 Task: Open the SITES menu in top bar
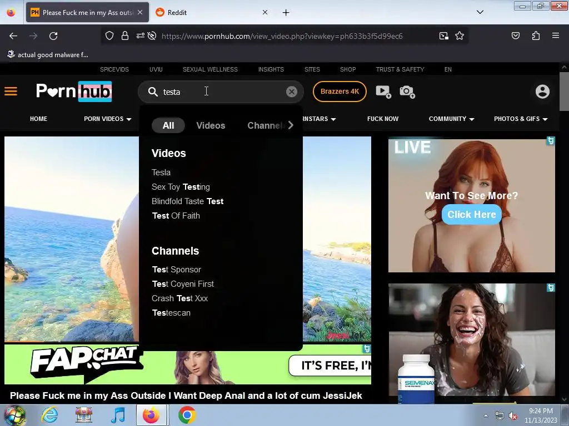[312, 69]
